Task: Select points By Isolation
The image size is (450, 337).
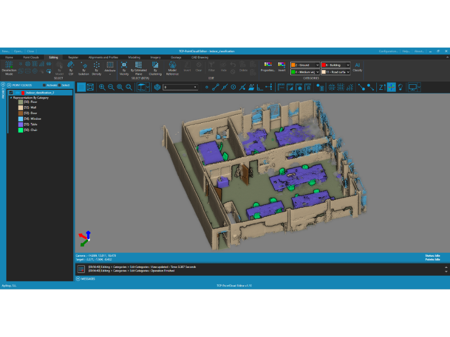Action: 84,68
